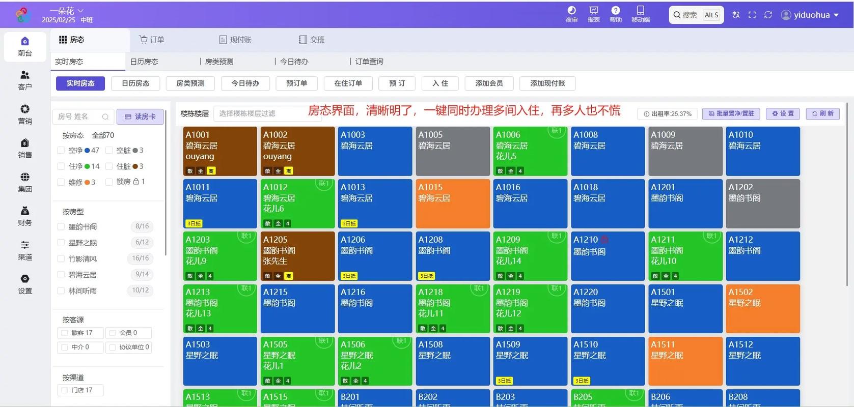
Task: Switch to the 交班 tab
Action: (x=312, y=40)
